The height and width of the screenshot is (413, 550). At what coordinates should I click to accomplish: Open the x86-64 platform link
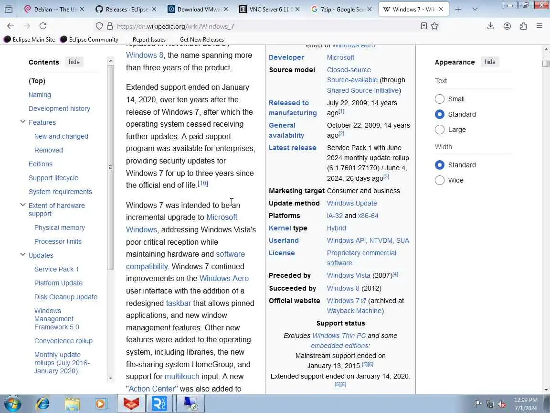(368, 216)
